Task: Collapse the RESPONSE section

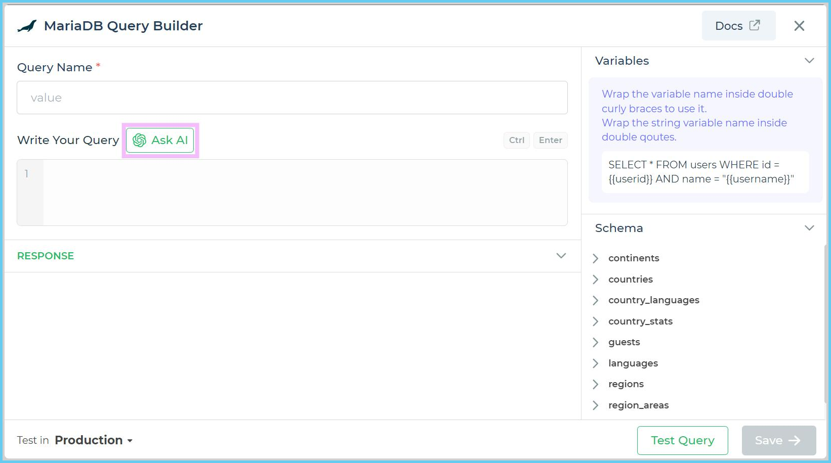Action: click(x=561, y=256)
